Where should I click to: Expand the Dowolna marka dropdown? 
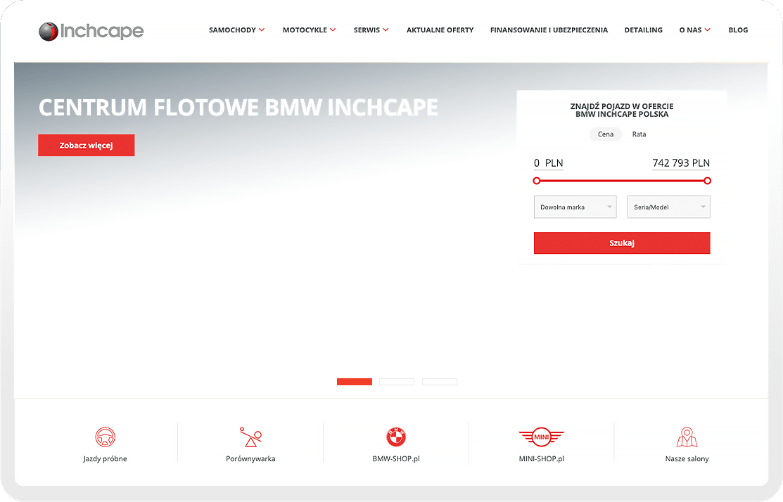click(x=575, y=207)
